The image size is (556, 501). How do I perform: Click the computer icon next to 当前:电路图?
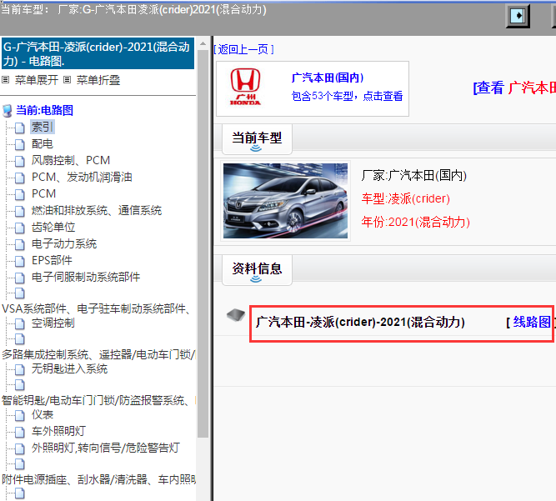8,111
